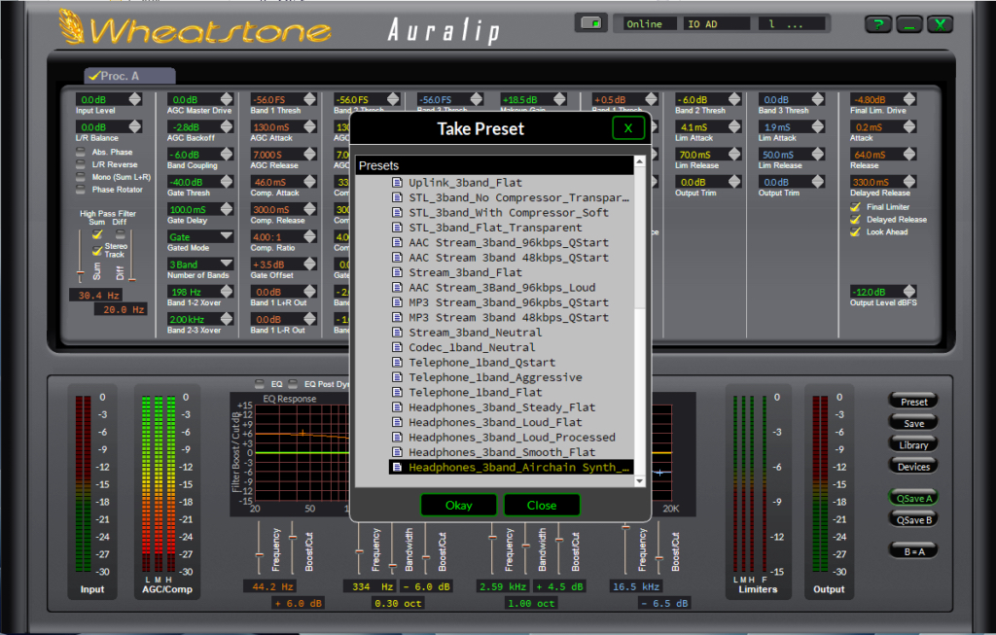Click the 2.59 kHz frequency value field

[504, 586]
